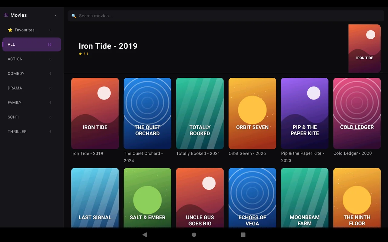The height and width of the screenshot is (242, 388).
Task: Click the 'Pip & the Paper Kite - 2023' caption
Action: point(303,157)
